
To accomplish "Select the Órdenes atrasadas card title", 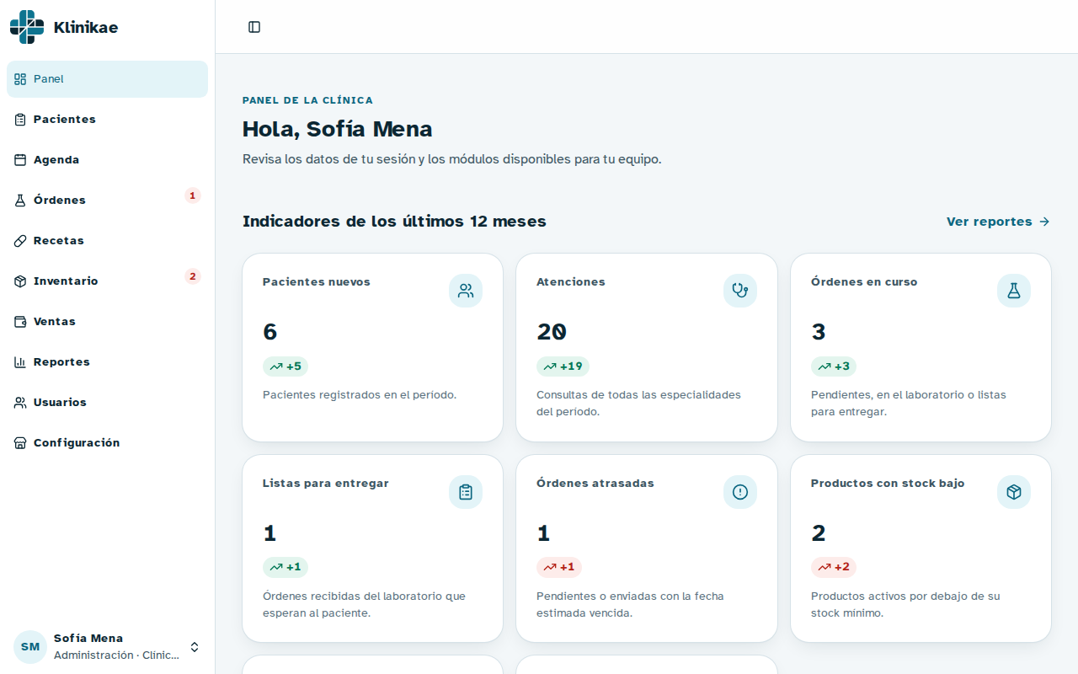I will pos(595,484).
